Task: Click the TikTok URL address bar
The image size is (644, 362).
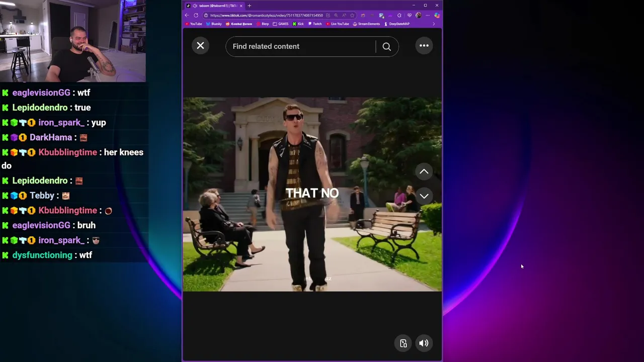Action: tap(267, 15)
